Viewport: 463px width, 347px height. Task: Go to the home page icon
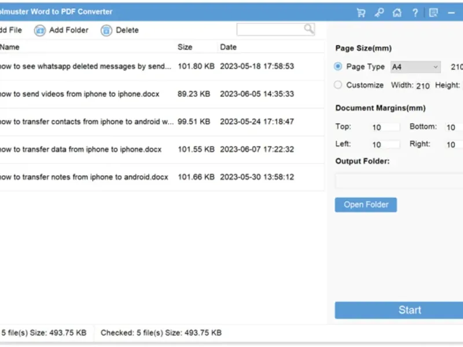[x=397, y=12]
